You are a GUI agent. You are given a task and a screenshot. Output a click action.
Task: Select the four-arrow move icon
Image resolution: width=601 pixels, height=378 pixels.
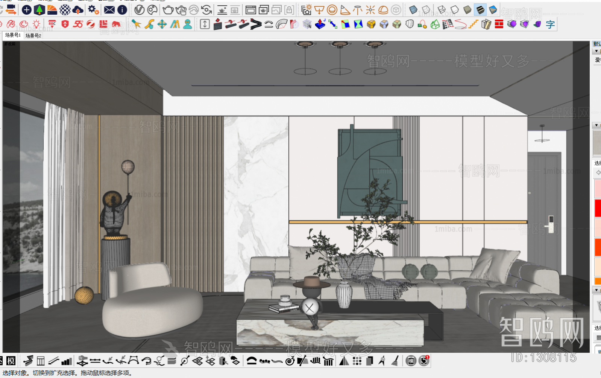[x=162, y=24]
